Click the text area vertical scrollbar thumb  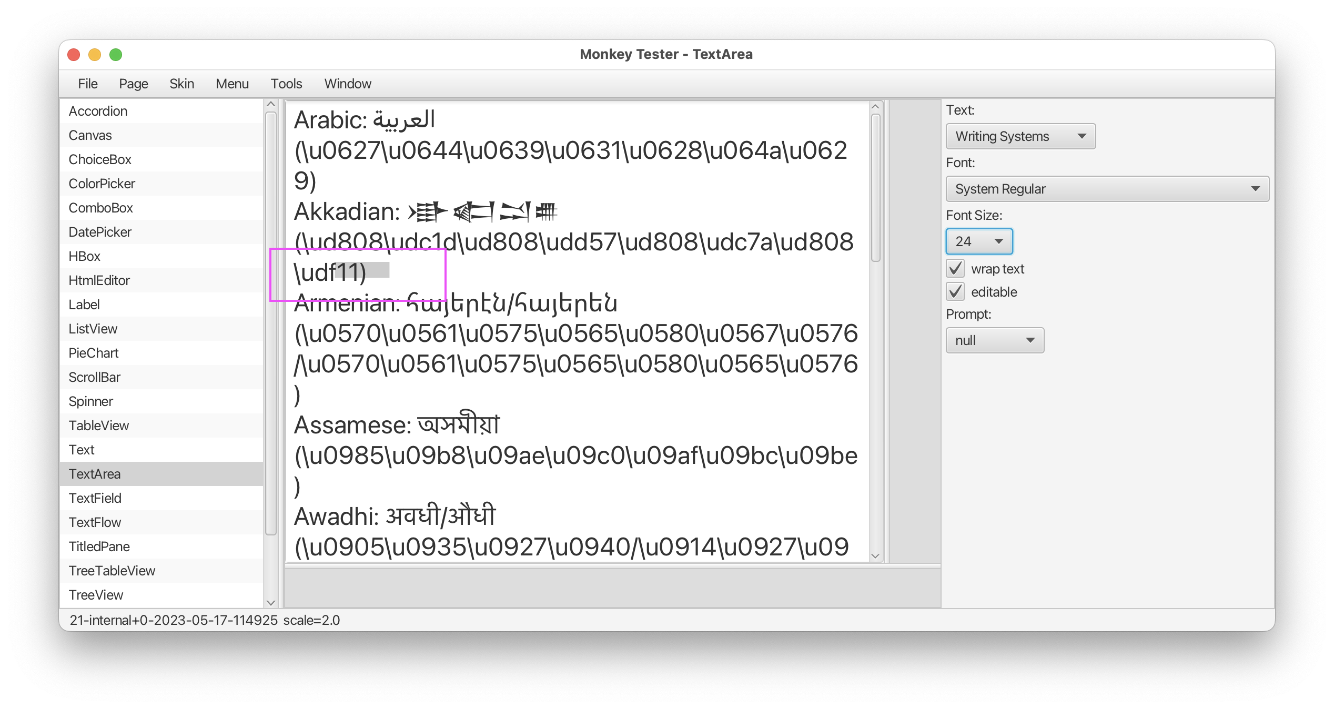click(x=875, y=187)
